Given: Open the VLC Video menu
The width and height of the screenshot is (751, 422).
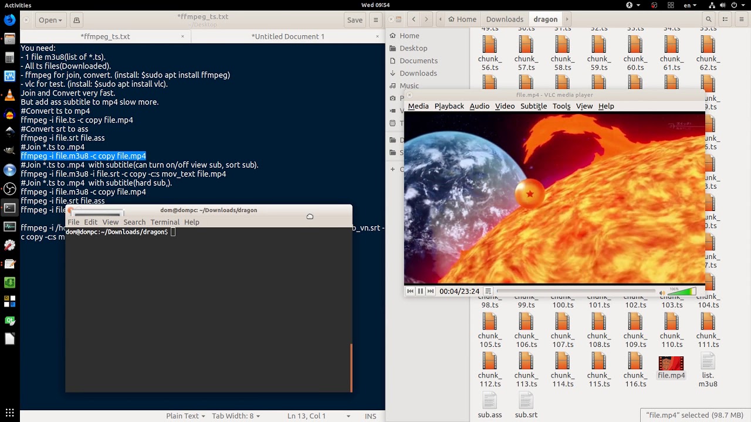Looking at the screenshot, I should coord(505,106).
